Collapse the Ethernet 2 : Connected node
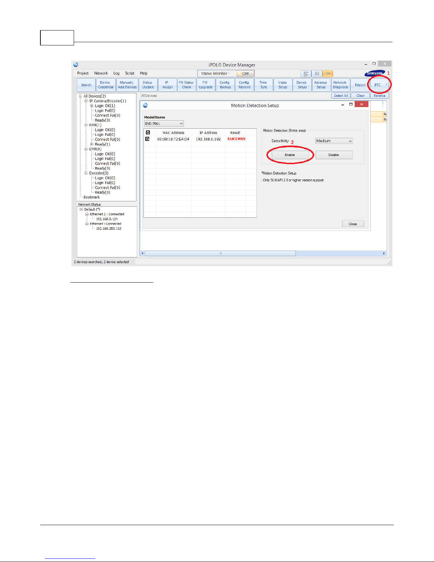The height and width of the screenshot is (562, 434). [87, 214]
